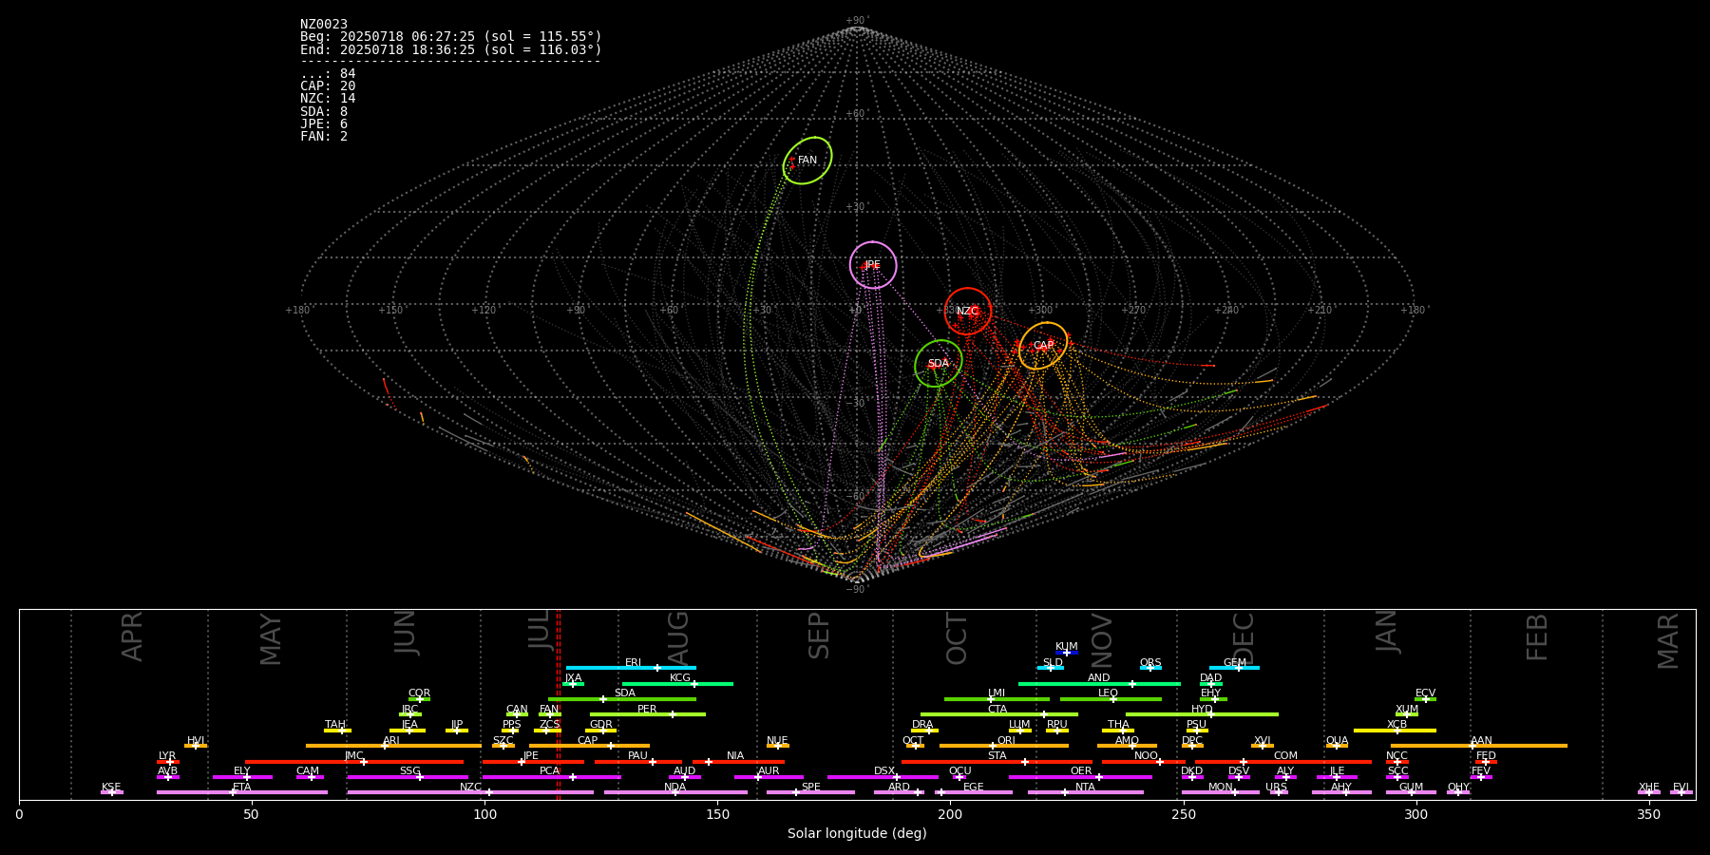
Task: Click the ETA shower bar in the timeline
Action: [242, 792]
